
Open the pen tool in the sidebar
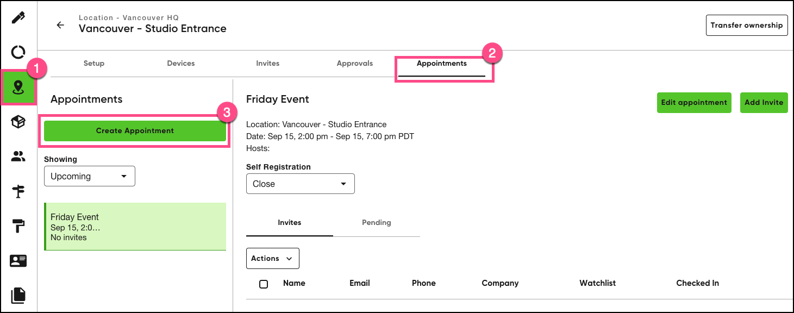pyautogui.click(x=18, y=17)
